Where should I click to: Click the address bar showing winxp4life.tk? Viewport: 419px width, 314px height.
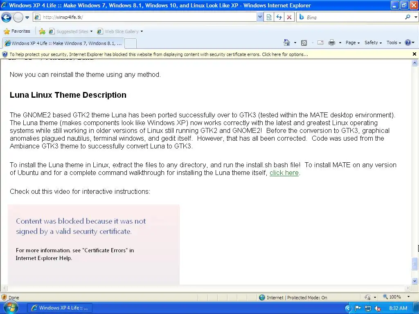145,17
